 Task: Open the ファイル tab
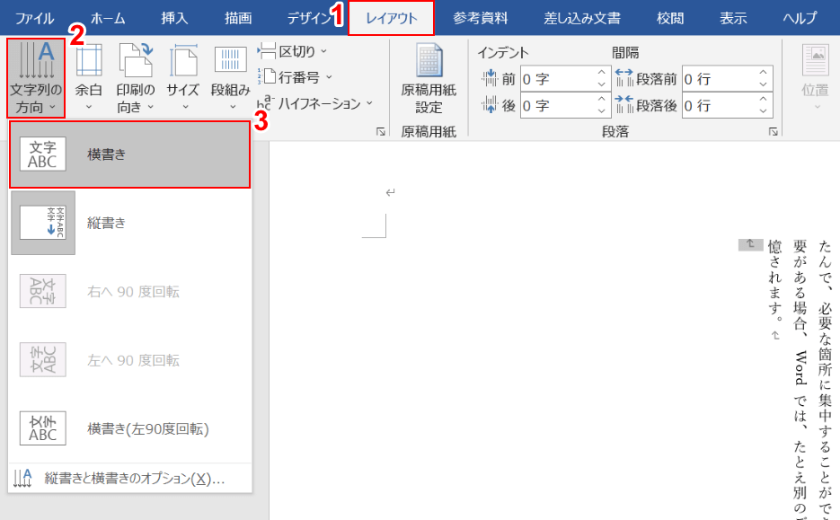[x=34, y=18]
